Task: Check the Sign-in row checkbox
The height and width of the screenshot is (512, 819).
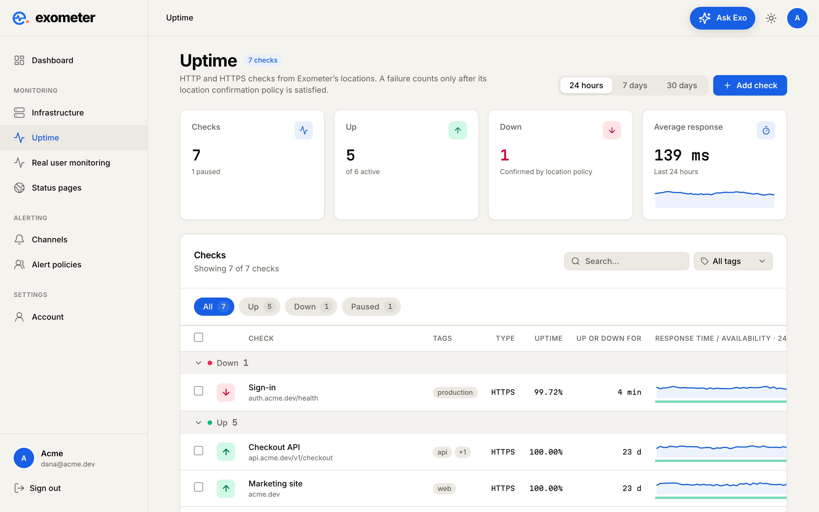Action: pos(198,391)
